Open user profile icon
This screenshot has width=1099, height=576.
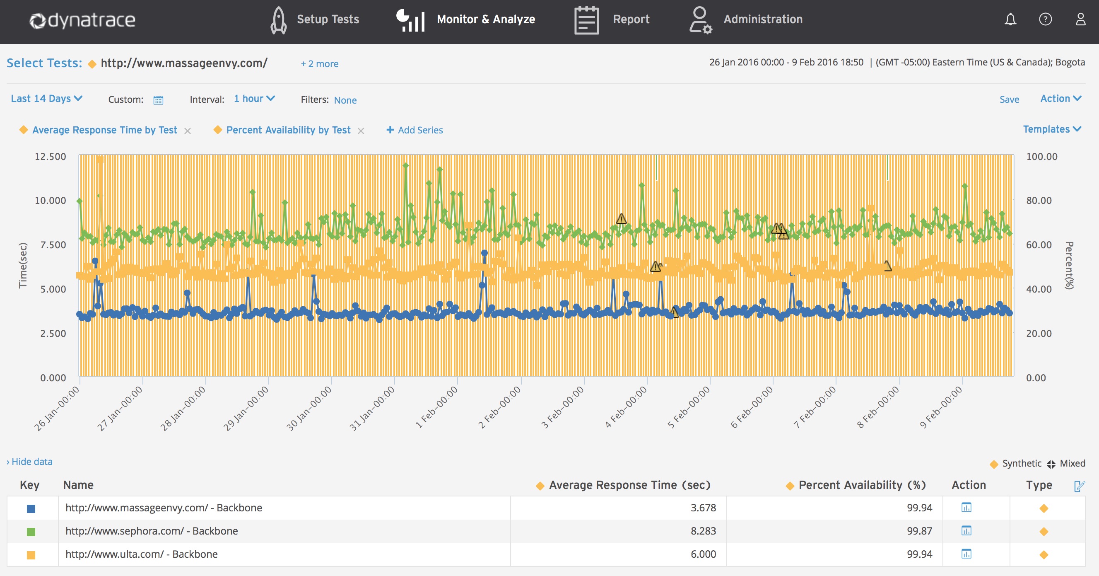click(x=1081, y=19)
